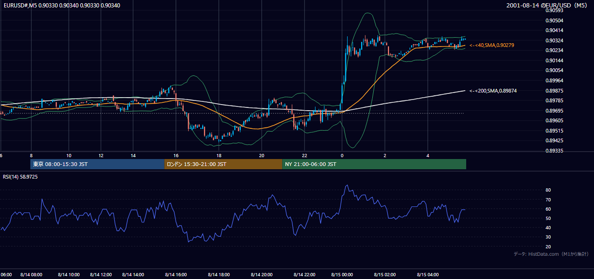Click price axis value 0.89785
The image size is (594, 279).
coord(554,100)
